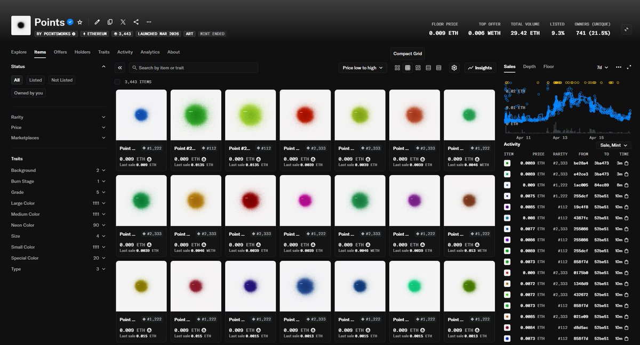Expand the Burn Stage trait filter
The height and width of the screenshot is (345, 640).
click(59, 182)
